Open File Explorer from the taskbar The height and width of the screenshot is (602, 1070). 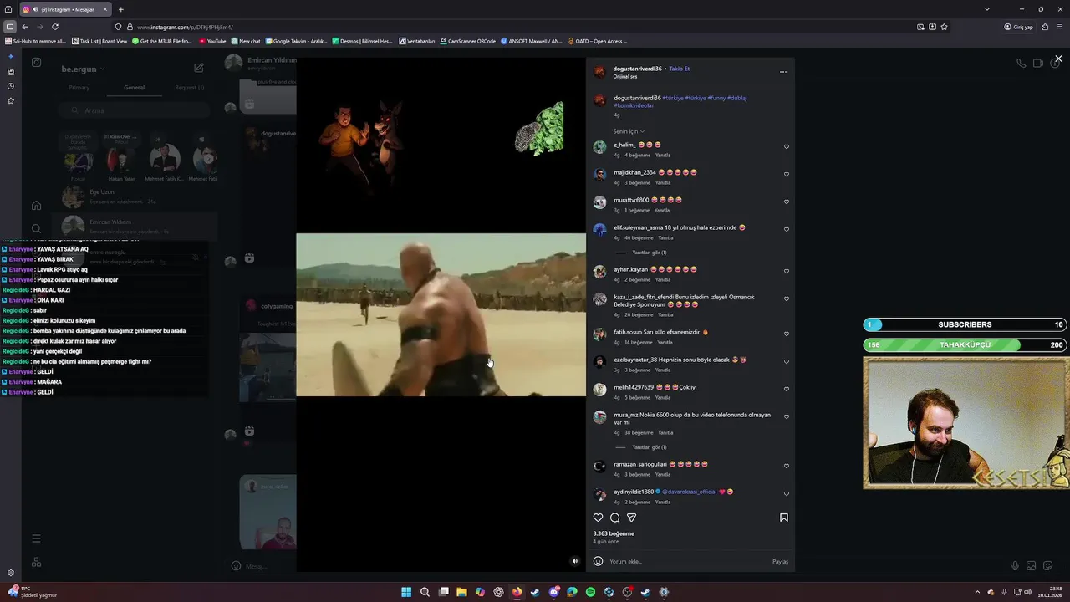coord(461,592)
